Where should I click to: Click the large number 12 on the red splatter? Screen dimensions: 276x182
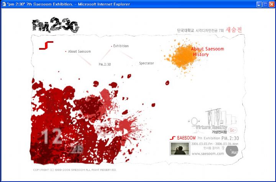(52, 136)
